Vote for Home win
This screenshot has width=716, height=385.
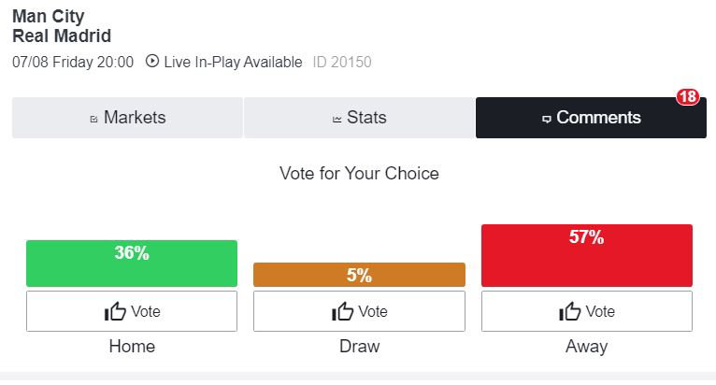click(132, 311)
